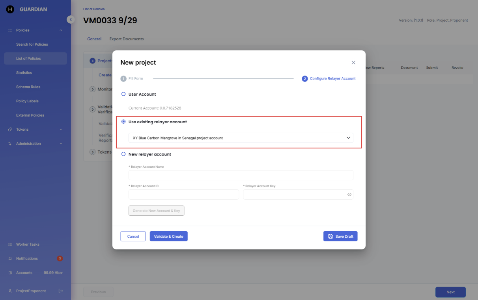The height and width of the screenshot is (300, 478).
Task: Expand the Administration sidebar section
Action: click(x=61, y=144)
